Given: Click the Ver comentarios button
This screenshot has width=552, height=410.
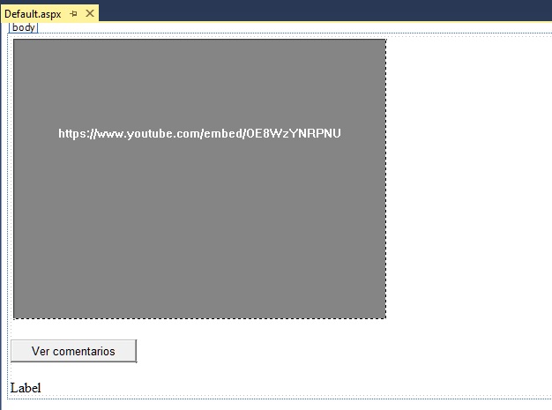Looking at the screenshot, I should 73,351.
